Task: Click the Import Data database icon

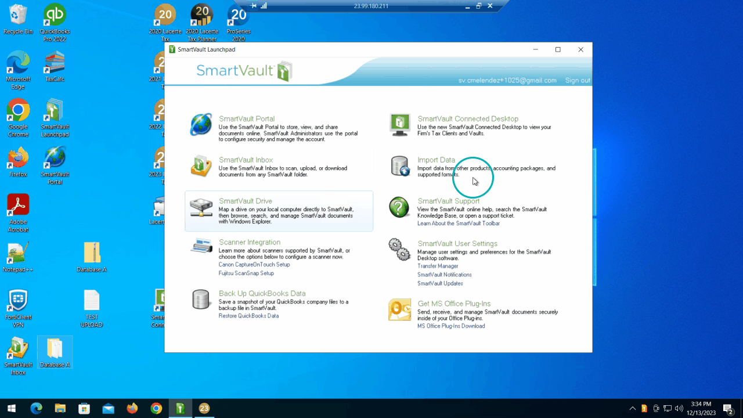Action: pos(399,166)
